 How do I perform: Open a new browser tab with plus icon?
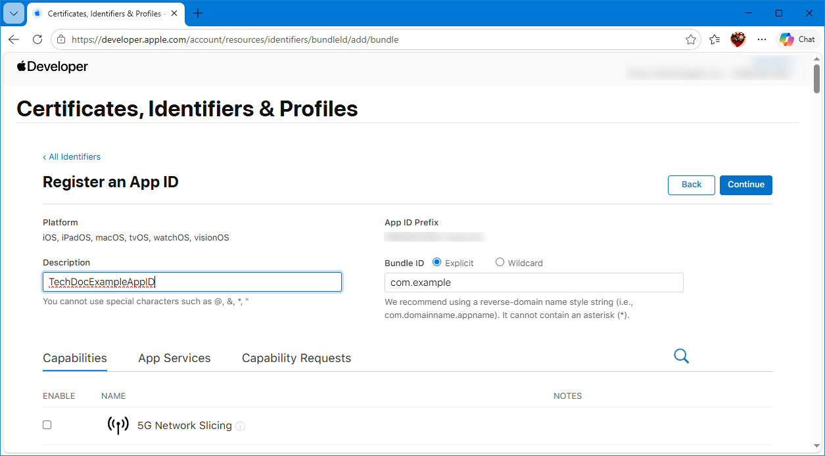198,13
